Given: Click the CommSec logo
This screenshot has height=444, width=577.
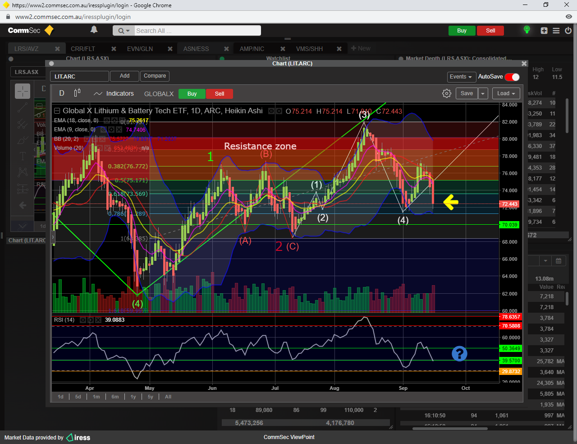Looking at the screenshot, I should 31,30.
